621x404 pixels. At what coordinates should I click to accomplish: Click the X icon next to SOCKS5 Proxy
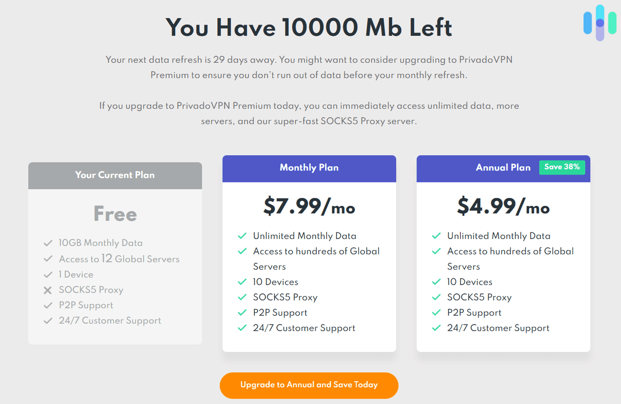(48, 290)
